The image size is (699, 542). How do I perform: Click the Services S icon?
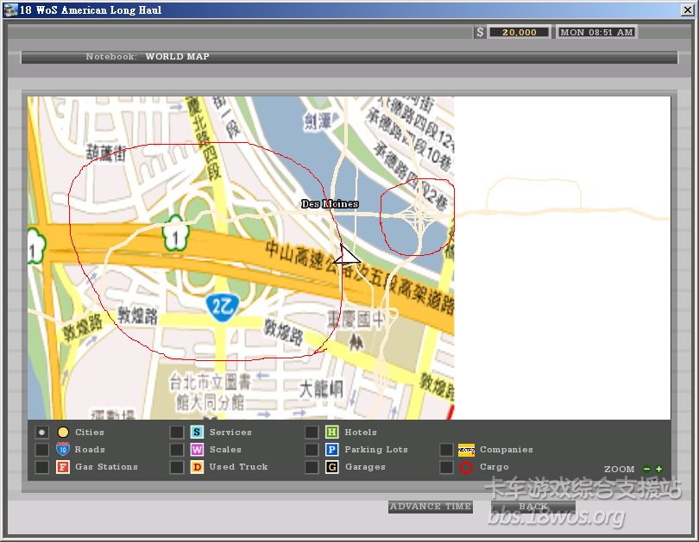pos(197,433)
